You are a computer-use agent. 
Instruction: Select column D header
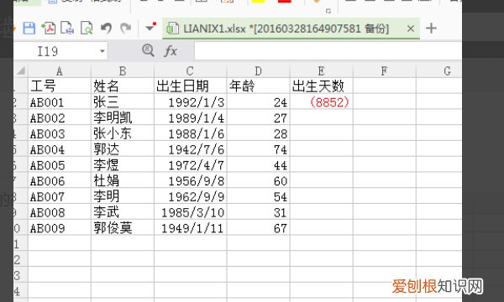pos(258,71)
